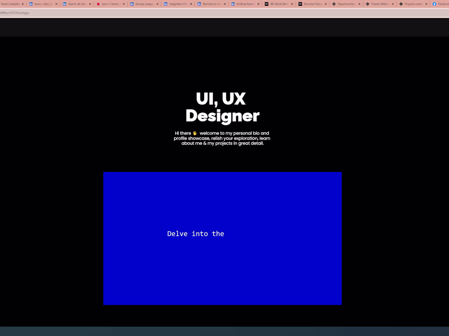
Task: Close the kevin. Careers tab
Action: (124, 4)
